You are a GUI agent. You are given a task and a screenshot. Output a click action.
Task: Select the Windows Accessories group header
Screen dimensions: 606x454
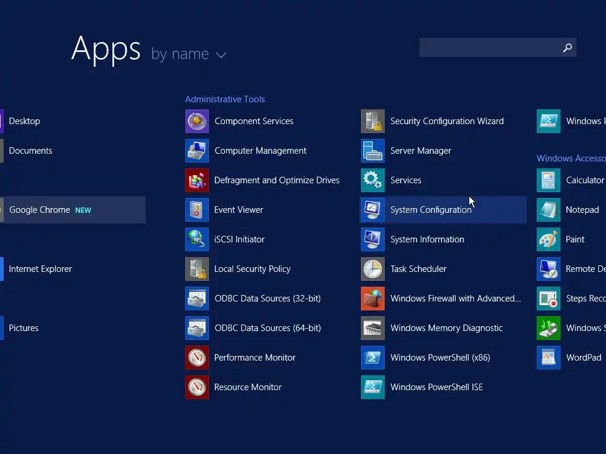tap(571, 158)
